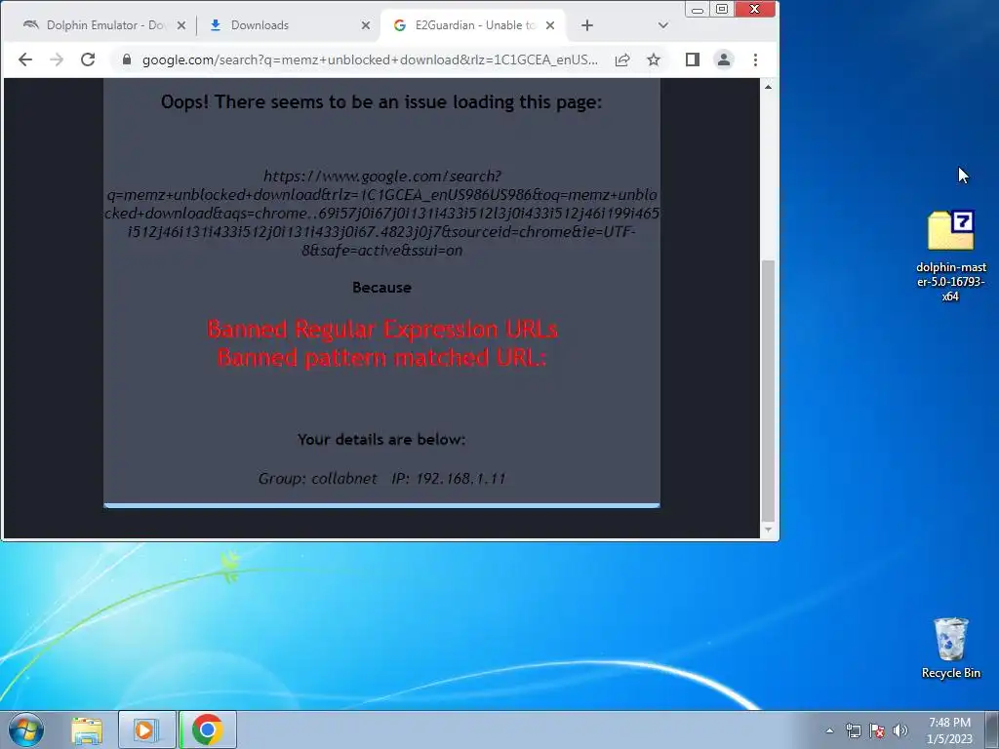Viewport: 999px width, 749px height.
Task: Select the dolphin-master-5.0-16793-x64 desktop folder
Action: pyautogui.click(x=950, y=256)
